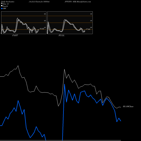Click the 'FAST' caption under the chart
The height and width of the screenshot is (141, 141).
click(x=15, y=36)
